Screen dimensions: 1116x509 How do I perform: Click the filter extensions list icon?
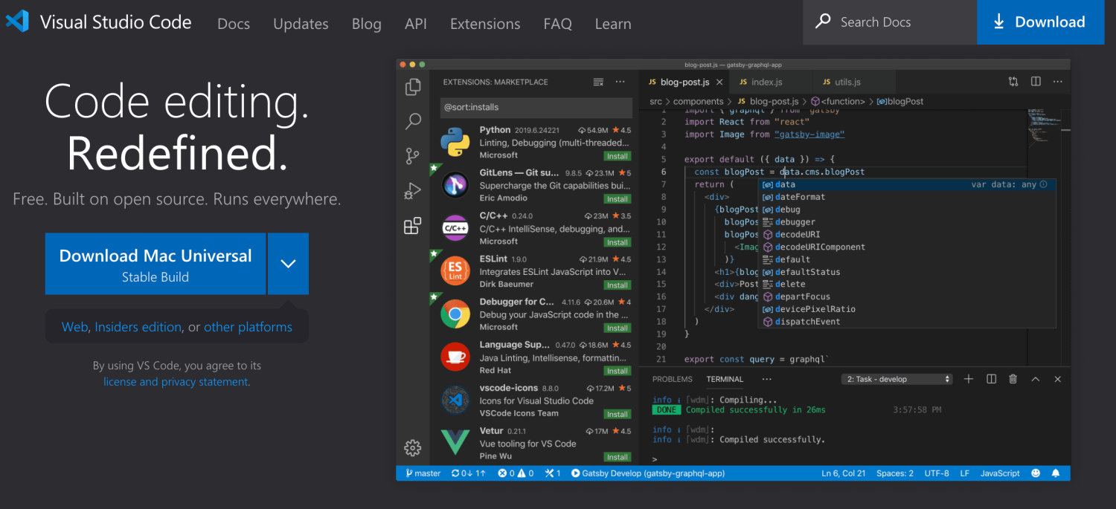[598, 82]
